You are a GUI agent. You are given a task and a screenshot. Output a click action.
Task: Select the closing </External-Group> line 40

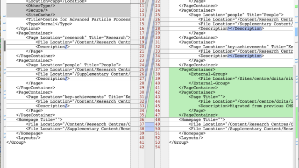[209, 83]
